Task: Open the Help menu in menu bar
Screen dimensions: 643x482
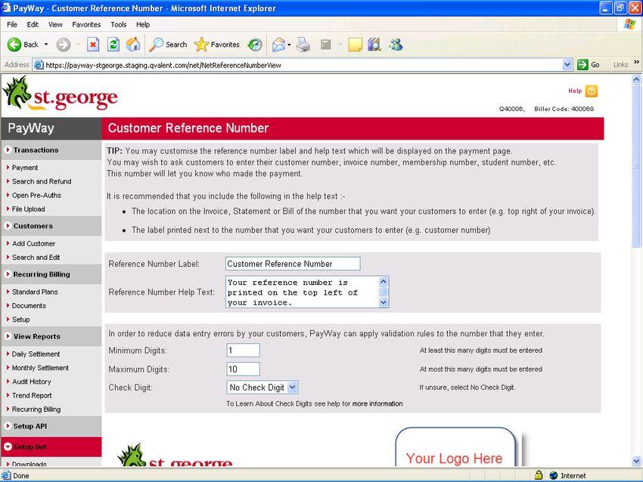Action: tap(143, 24)
